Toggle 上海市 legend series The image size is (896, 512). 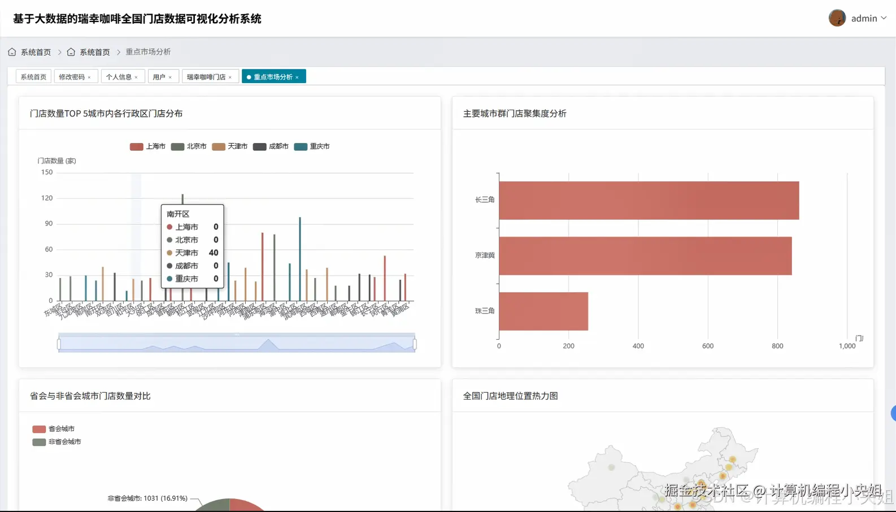(147, 146)
